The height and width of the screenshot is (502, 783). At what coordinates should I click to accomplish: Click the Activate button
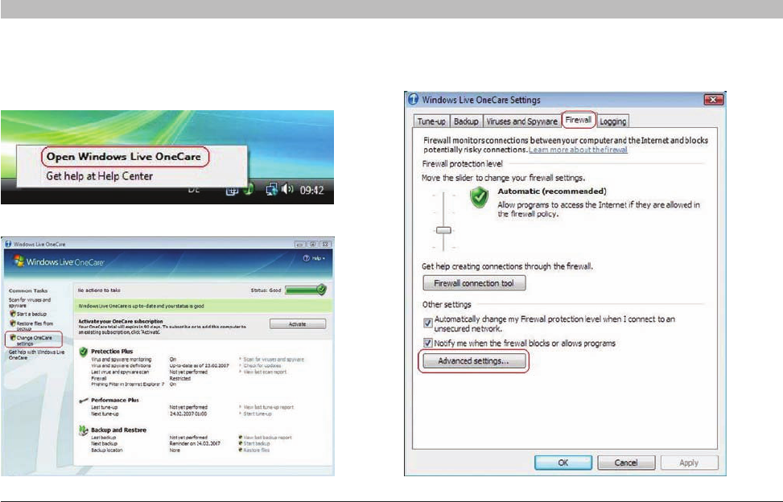298,324
